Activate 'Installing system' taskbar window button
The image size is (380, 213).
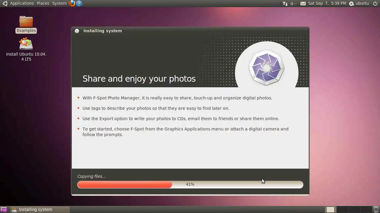pos(40,209)
